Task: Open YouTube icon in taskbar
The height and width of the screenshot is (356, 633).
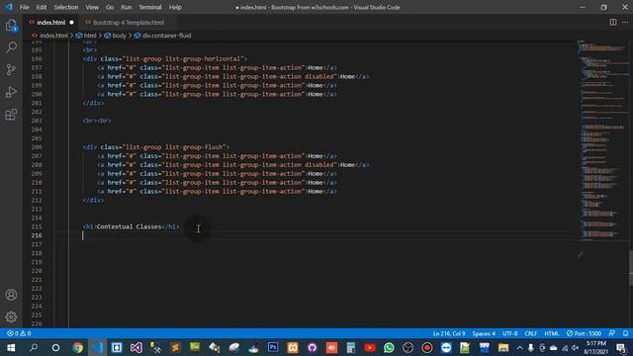Action: (x=370, y=347)
